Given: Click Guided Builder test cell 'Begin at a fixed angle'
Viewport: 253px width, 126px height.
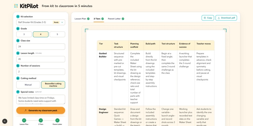Looking at the screenshot, I should click(169, 78).
